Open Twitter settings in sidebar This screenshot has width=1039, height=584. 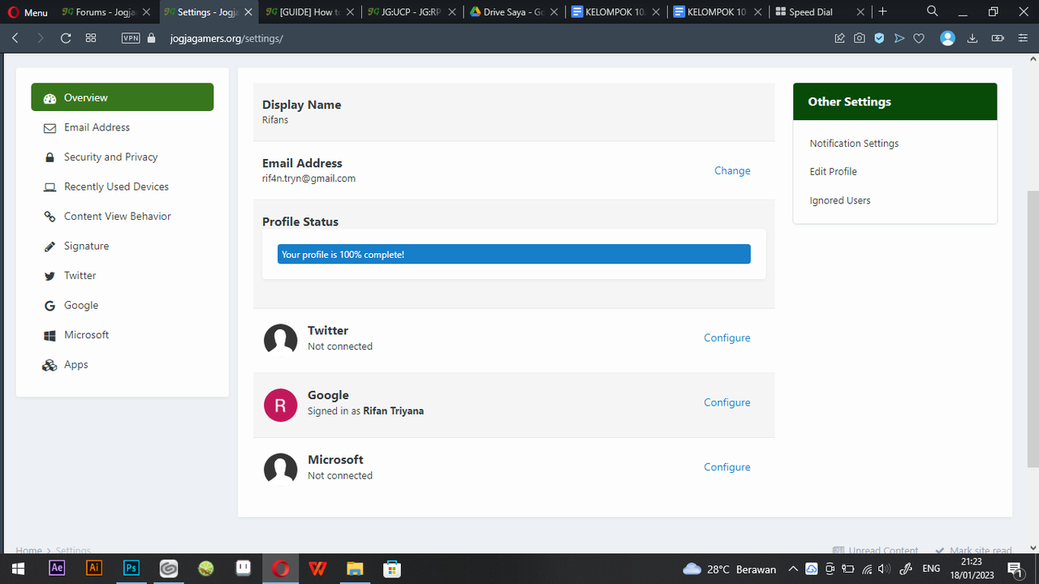point(123,276)
